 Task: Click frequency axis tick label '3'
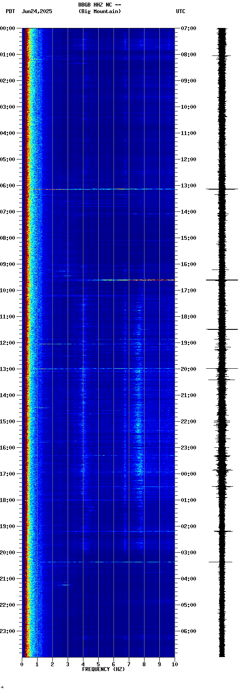(x=68, y=664)
